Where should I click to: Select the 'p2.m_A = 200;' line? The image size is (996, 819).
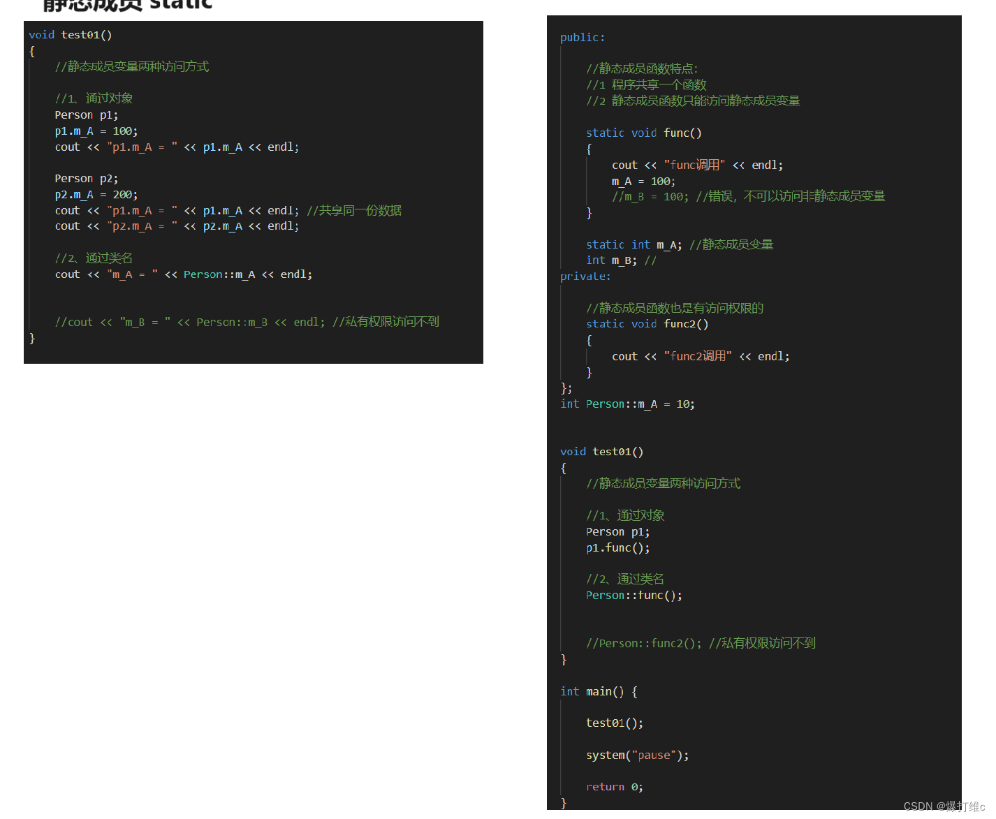pos(96,195)
